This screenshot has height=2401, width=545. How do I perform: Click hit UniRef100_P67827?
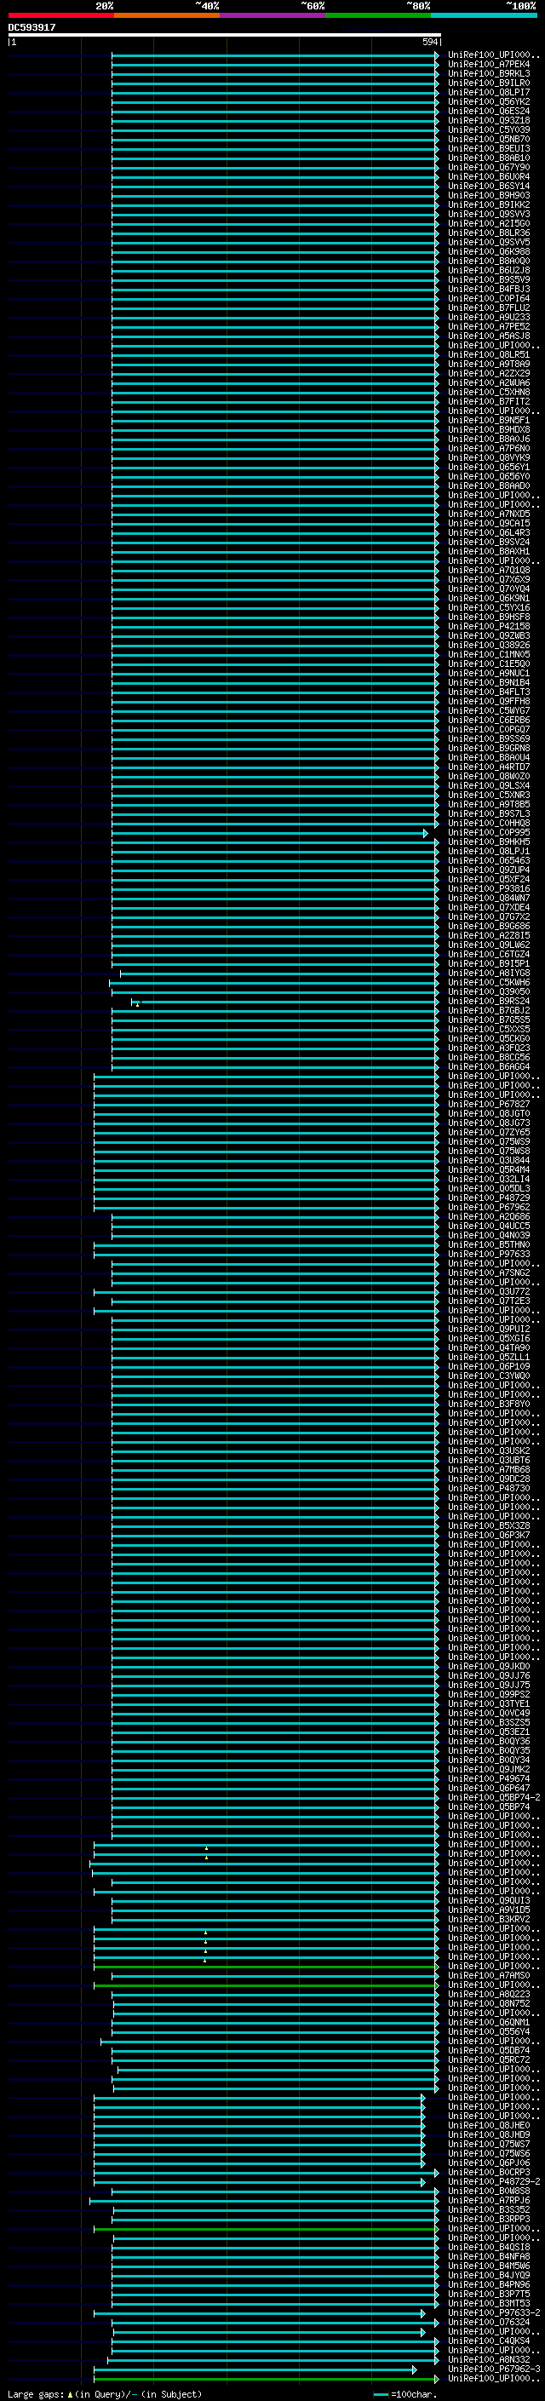pyautogui.click(x=489, y=1105)
